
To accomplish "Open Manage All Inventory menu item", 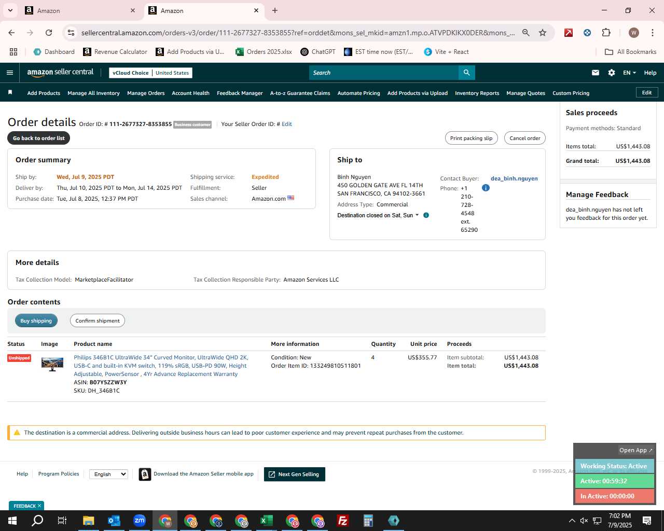I will pyautogui.click(x=93, y=93).
